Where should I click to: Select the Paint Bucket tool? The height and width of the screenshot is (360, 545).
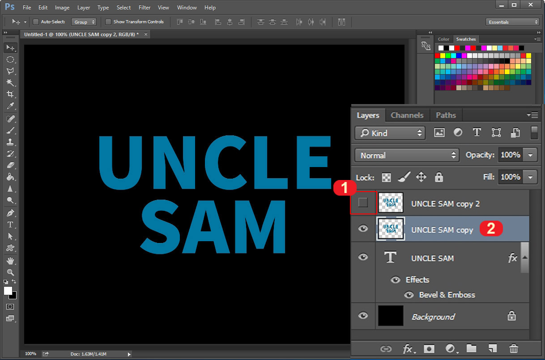[x=10, y=177]
